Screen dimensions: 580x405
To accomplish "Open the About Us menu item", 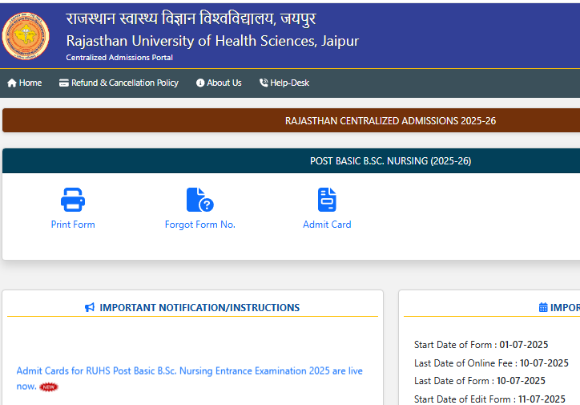I will [x=219, y=83].
